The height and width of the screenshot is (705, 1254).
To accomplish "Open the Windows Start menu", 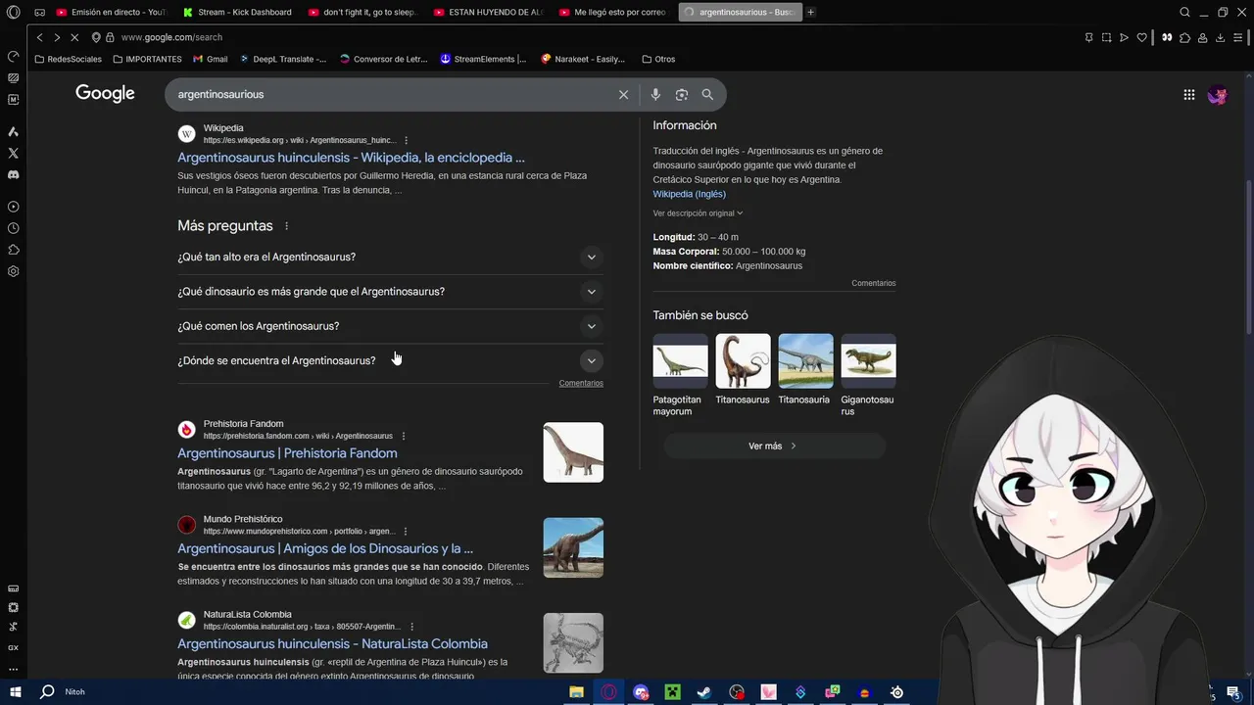I will pyautogui.click(x=17, y=691).
